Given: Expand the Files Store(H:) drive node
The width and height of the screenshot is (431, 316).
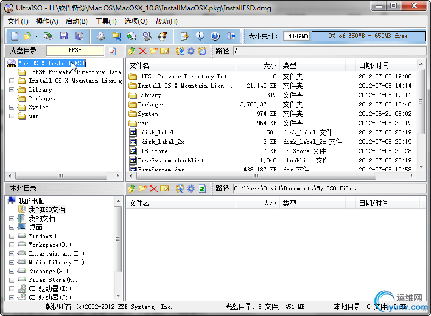Looking at the screenshot, I should (12, 280).
